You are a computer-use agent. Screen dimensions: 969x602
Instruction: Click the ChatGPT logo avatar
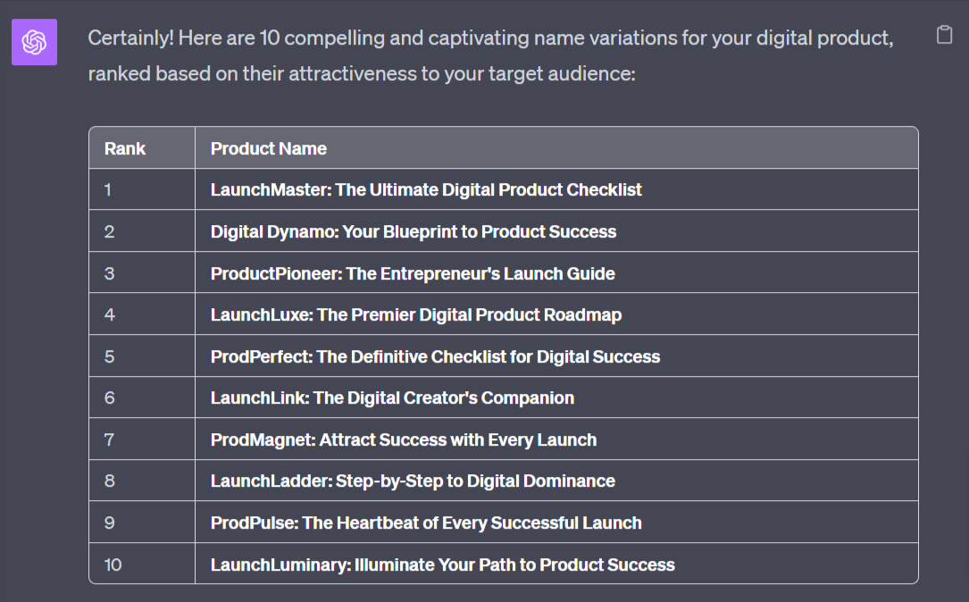click(34, 42)
